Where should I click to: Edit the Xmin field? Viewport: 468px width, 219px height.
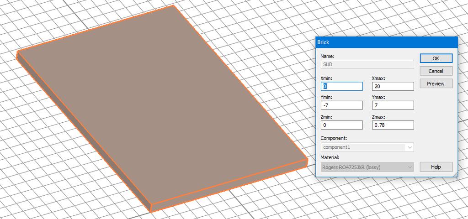coord(341,86)
